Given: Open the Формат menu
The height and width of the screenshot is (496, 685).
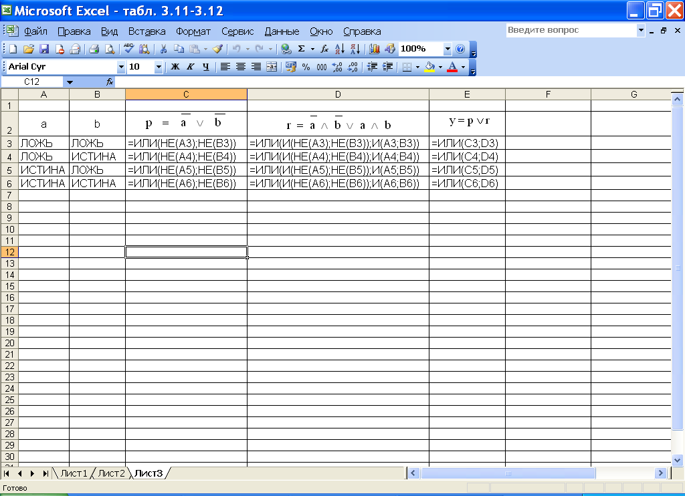Looking at the screenshot, I should click(193, 31).
